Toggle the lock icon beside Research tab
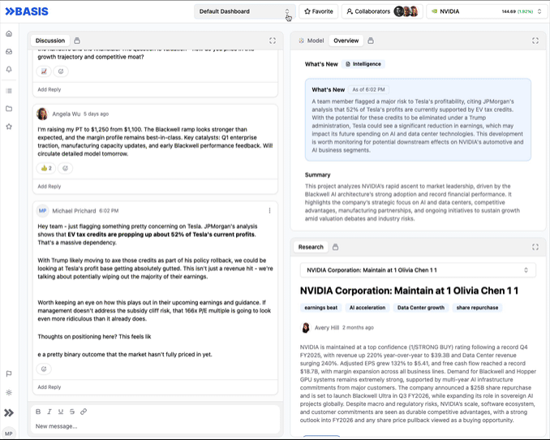The height and width of the screenshot is (440, 550). point(335,247)
